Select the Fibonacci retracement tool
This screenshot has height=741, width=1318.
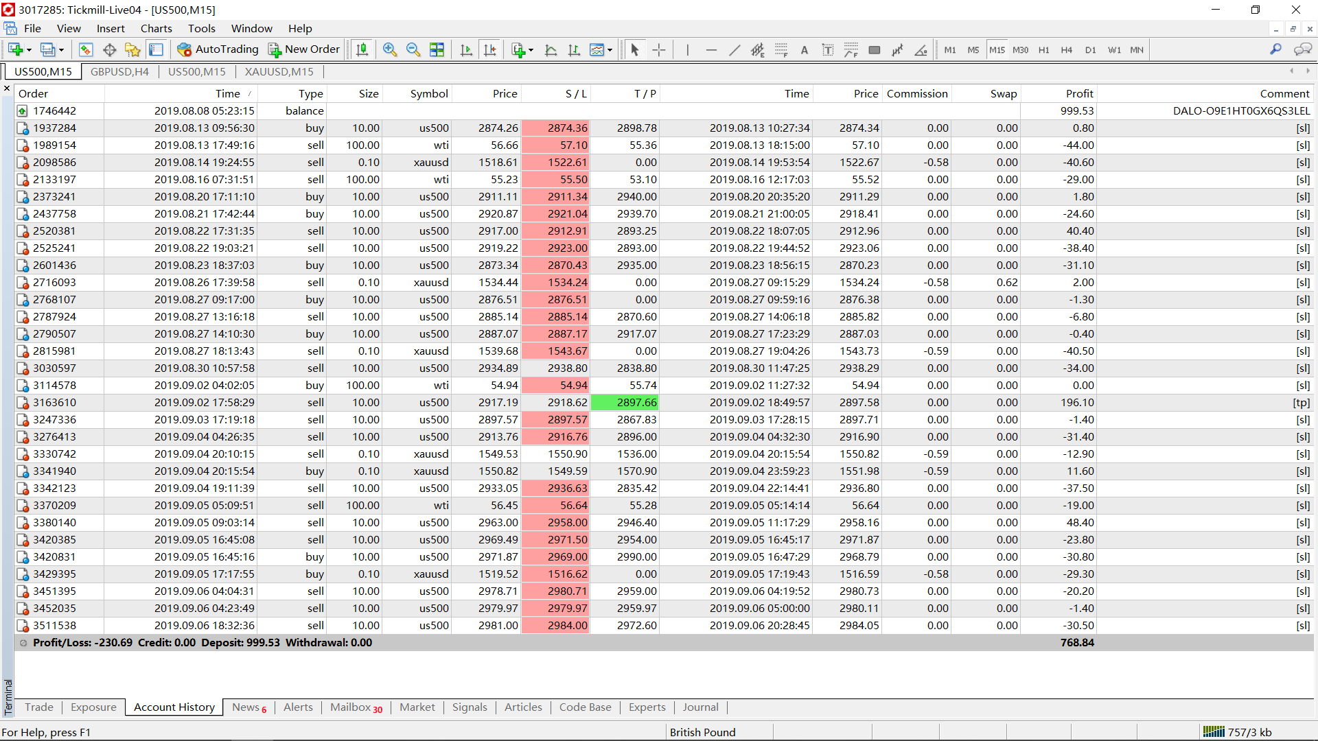click(781, 49)
